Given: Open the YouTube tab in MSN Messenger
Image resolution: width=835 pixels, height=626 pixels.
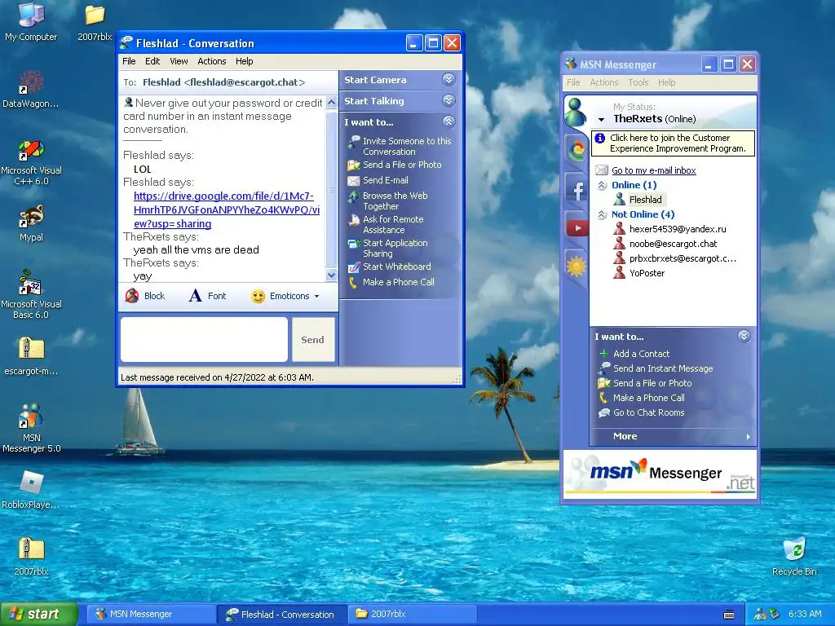Looking at the screenshot, I should pos(577,228).
